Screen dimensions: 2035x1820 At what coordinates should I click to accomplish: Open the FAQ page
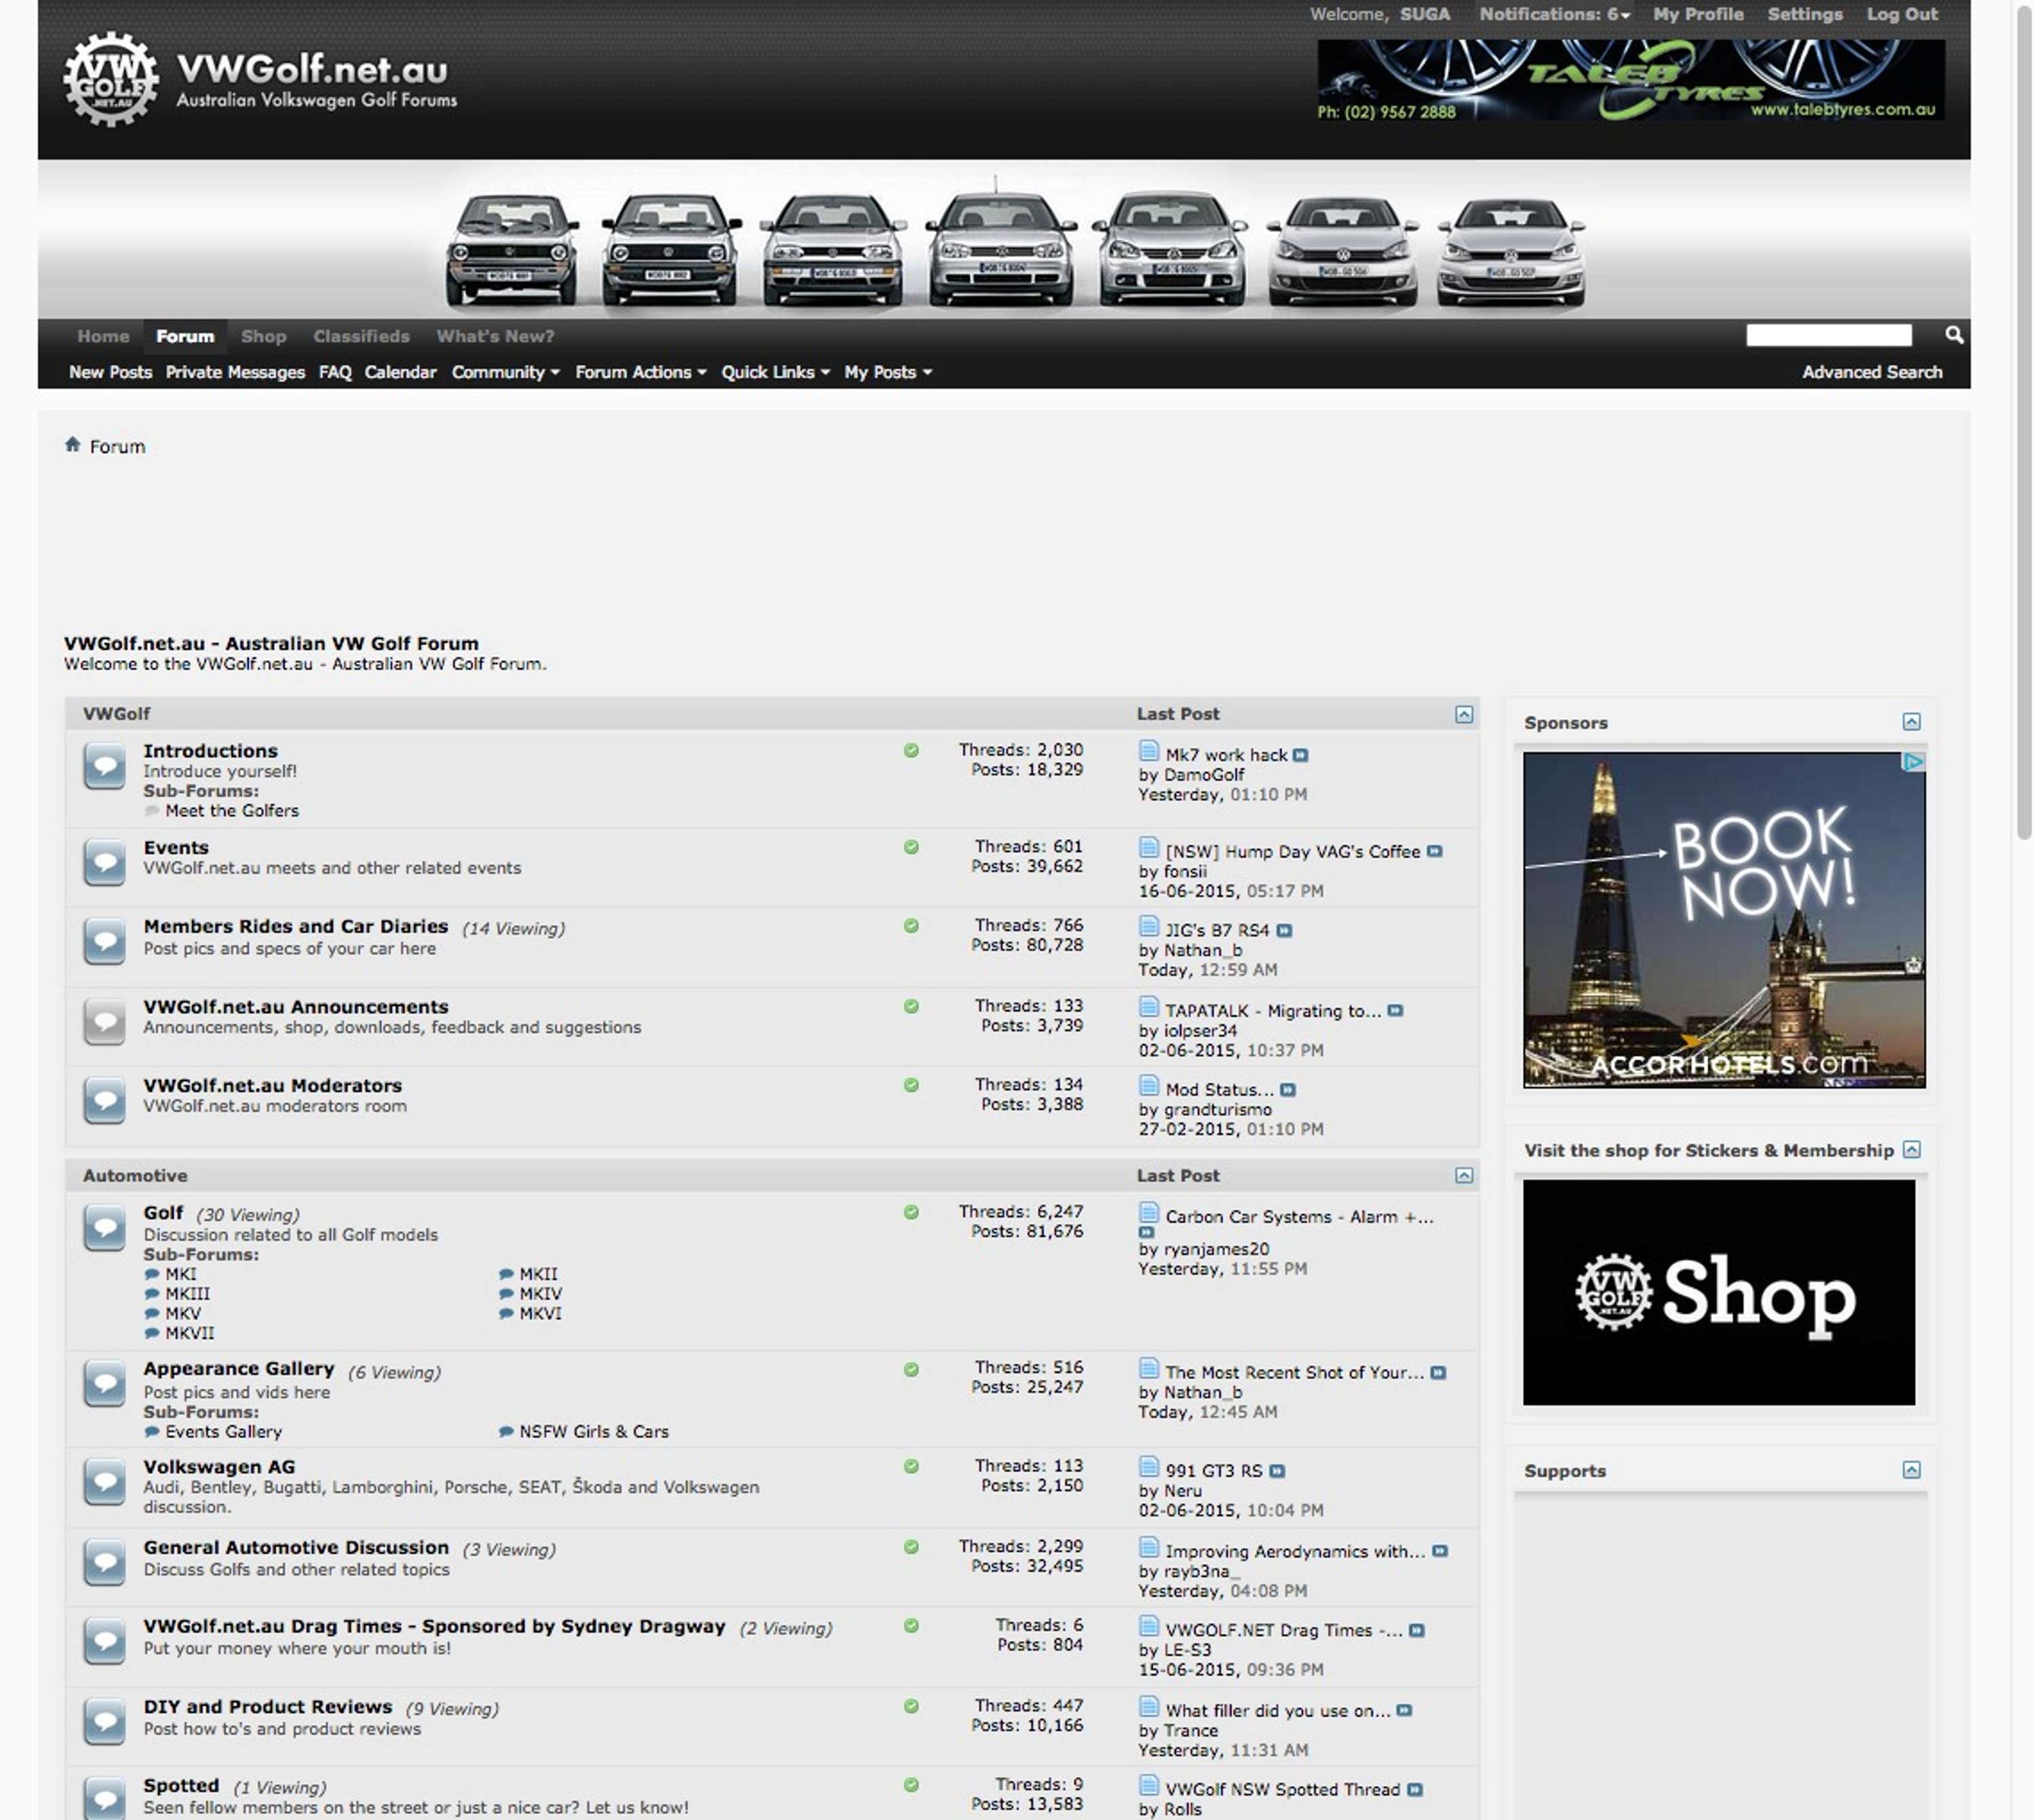[x=335, y=372]
